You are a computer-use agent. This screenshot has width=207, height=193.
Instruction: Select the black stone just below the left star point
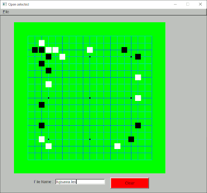tap(42, 105)
